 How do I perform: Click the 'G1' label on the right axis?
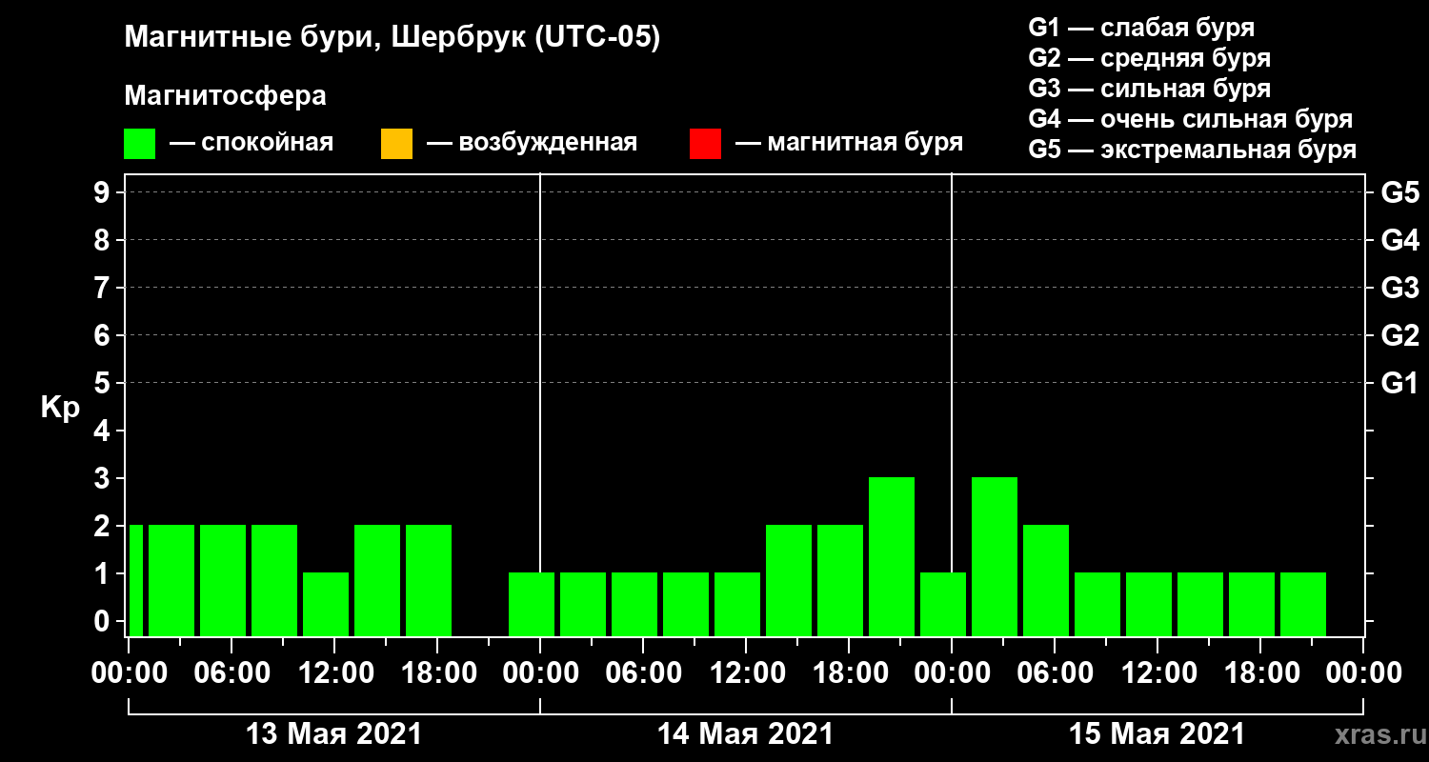click(1399, 383)
